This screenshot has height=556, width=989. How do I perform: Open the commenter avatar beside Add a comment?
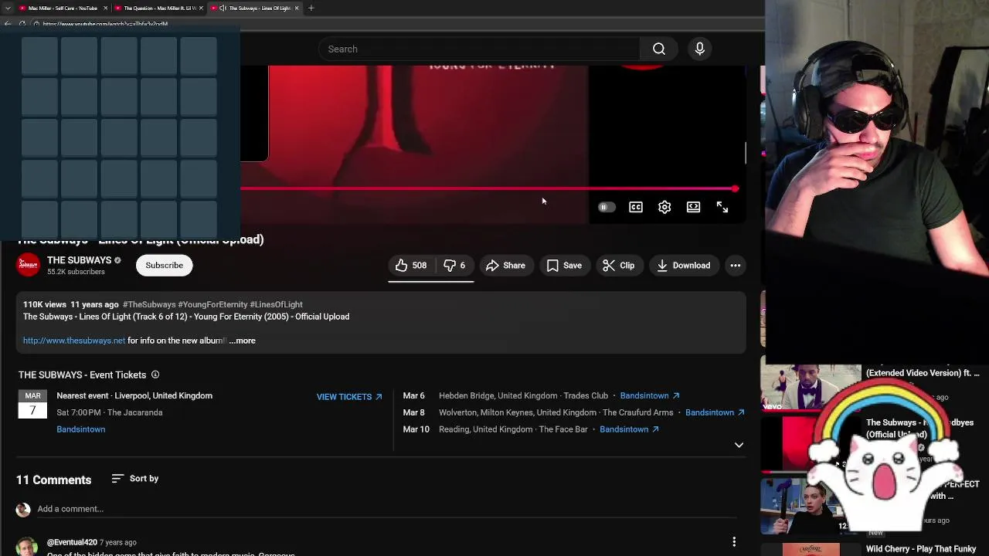23,509
